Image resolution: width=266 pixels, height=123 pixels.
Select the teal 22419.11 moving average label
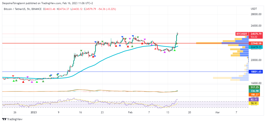[256, 47]
